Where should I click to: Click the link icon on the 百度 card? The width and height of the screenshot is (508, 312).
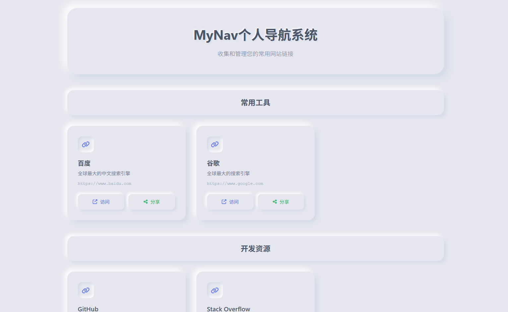pos(86,144)
